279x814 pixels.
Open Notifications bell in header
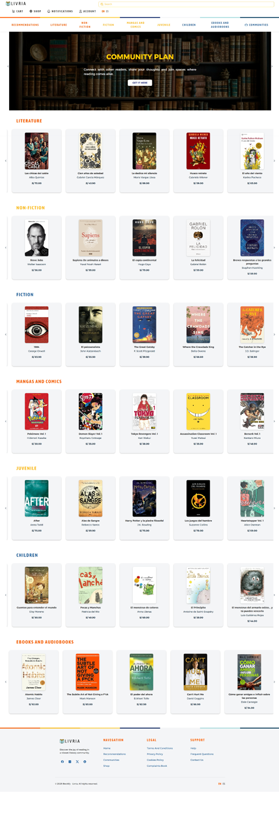click(x=49, y=11)
